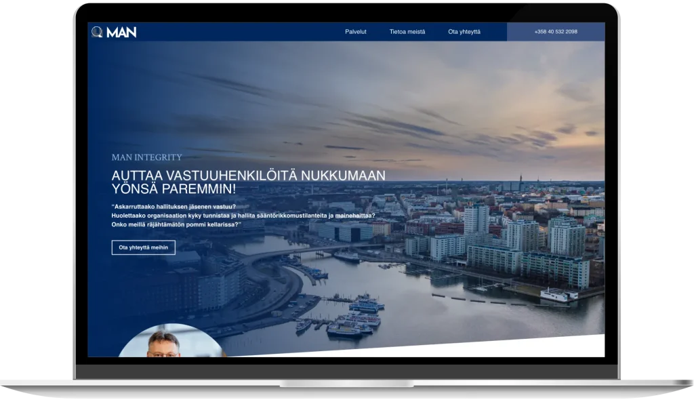This screenshot has width=694, height=404.
Task: Click the MAN logo in header
Action: tap(114, 32)
